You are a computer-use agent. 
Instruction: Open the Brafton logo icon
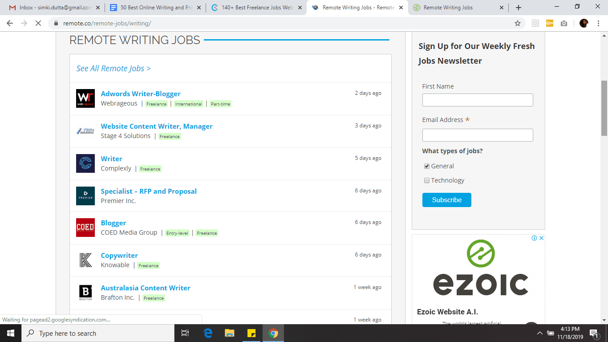tap(85, 293)
